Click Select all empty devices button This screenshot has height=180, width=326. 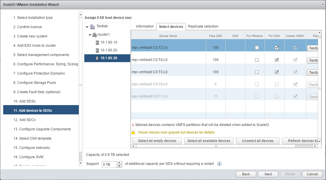tap(157, 141)
